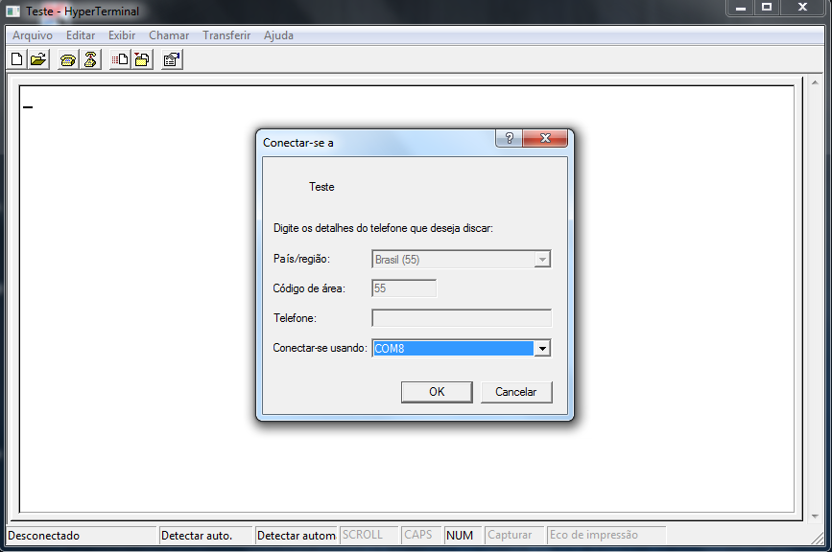Close the Conectar-se a dialog
832x552 pixels.
tap(545, 138)
